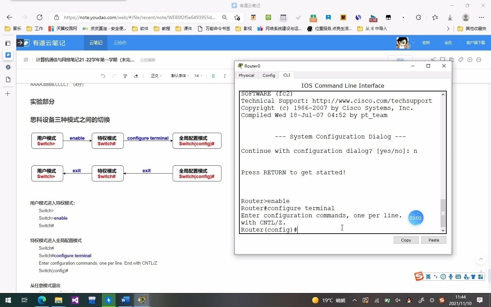Image resolution: width=491 pixels, height=307 pixels.
Task: Click the 官网 link in header
Action: coord(426,43)
